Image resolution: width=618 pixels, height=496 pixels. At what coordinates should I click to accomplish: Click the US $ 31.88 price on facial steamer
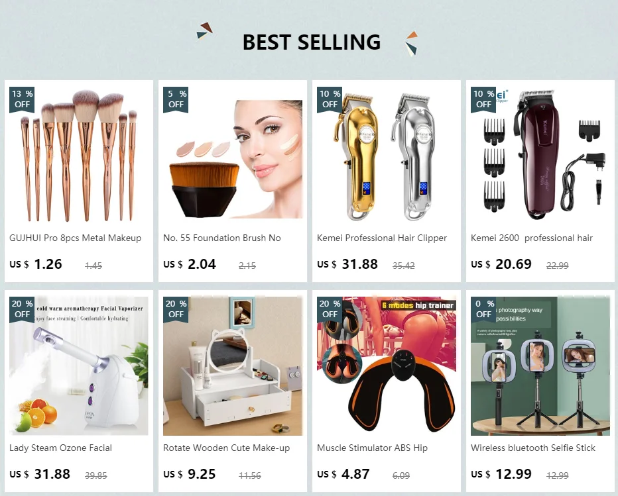pyautogui.click(x=40, y=474)
